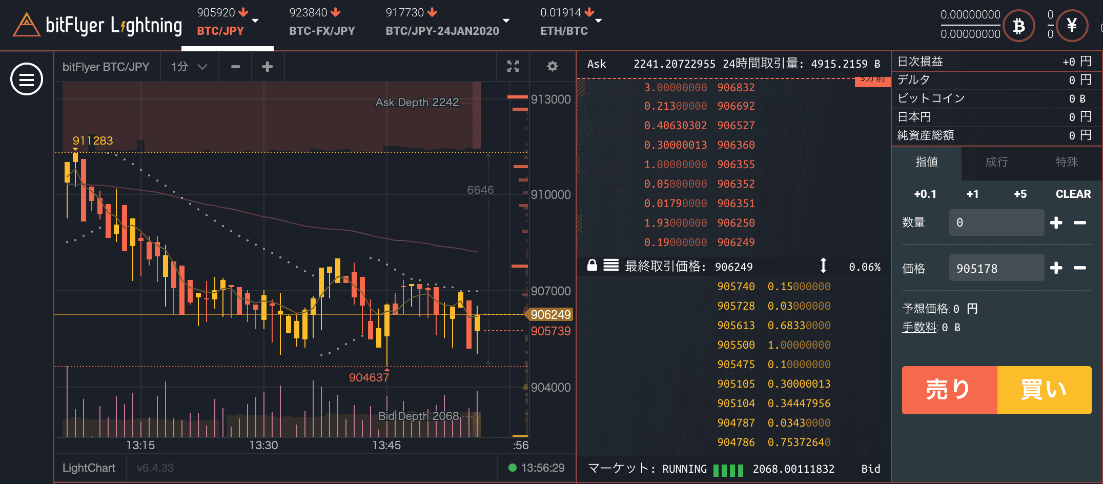Image resolution: width=1103 pixels, height=484 pixels.
Task: Decrease quantity with minus button
Action: tap(1080, 223)
